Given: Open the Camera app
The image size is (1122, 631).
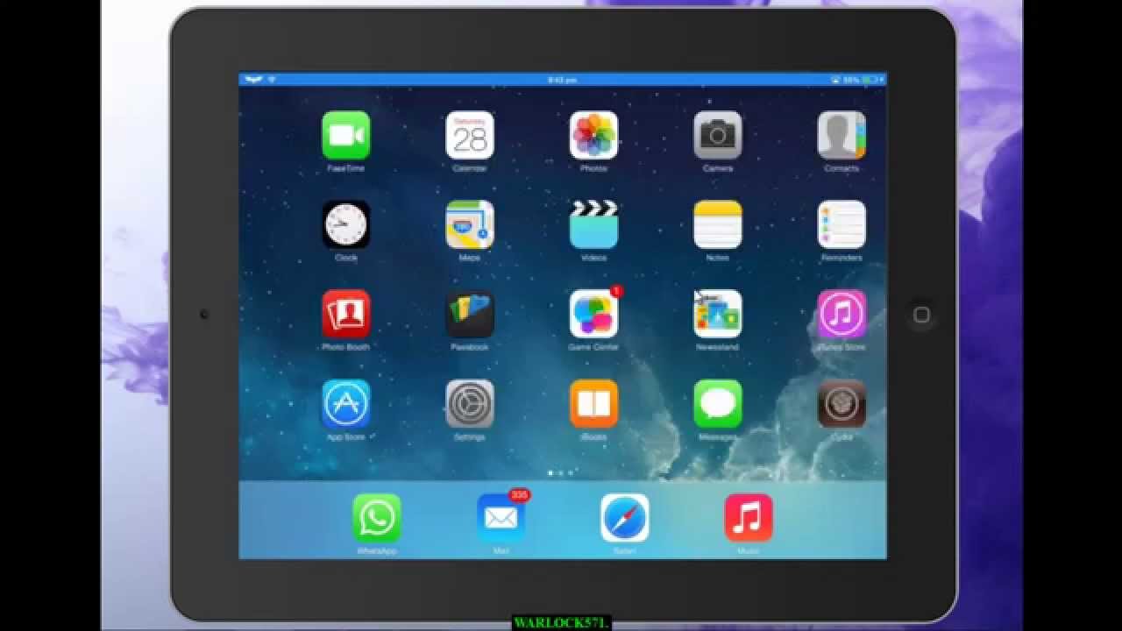Looking at the screenshot, I should click(x=718, y=135).
